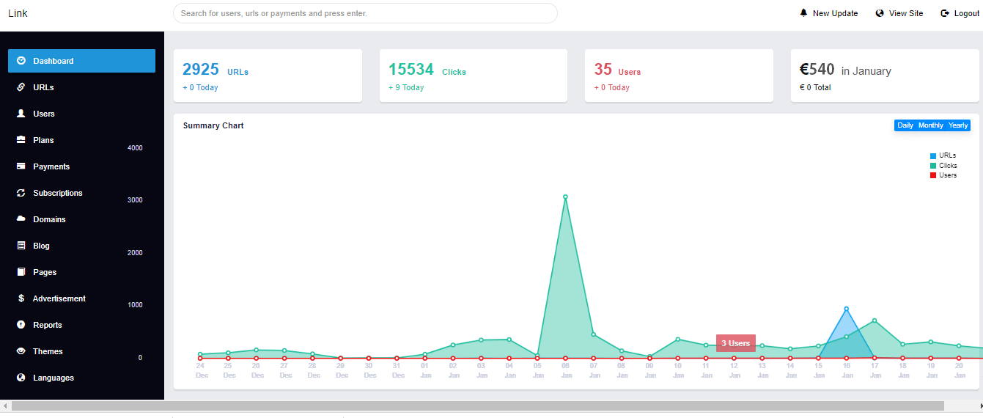Click the Themes eye icon
This screenshot has width=983, height=418.
click(x=21, y=351)
